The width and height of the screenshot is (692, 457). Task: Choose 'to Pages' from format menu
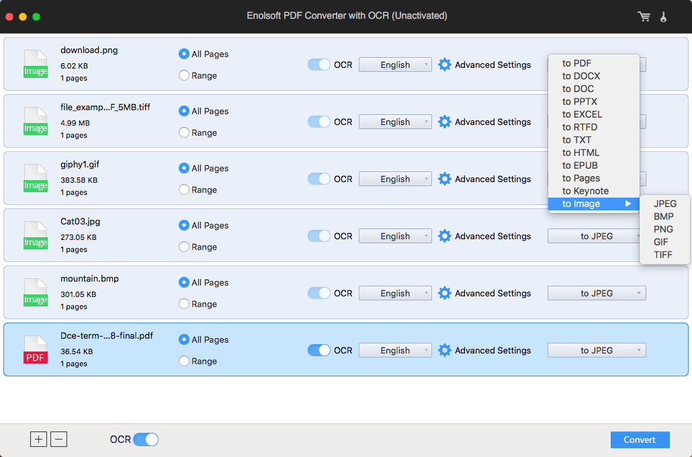pos(594,178)
